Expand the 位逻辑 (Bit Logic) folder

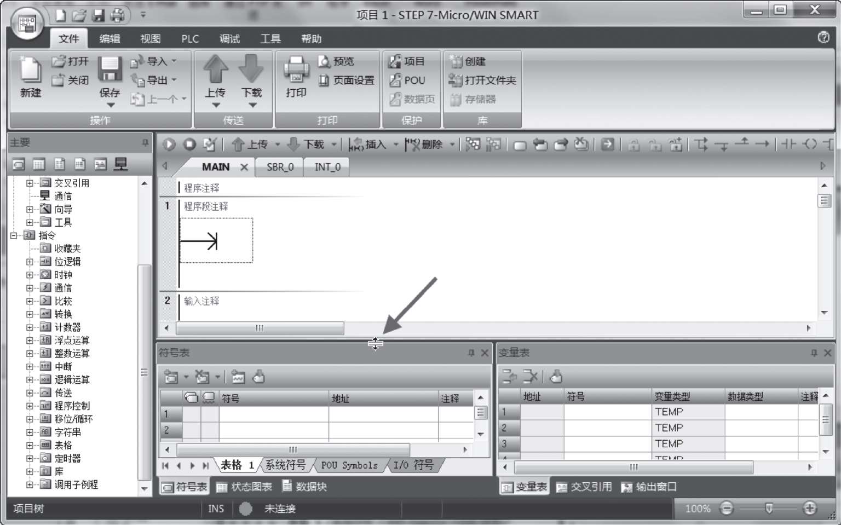point(30,262)
